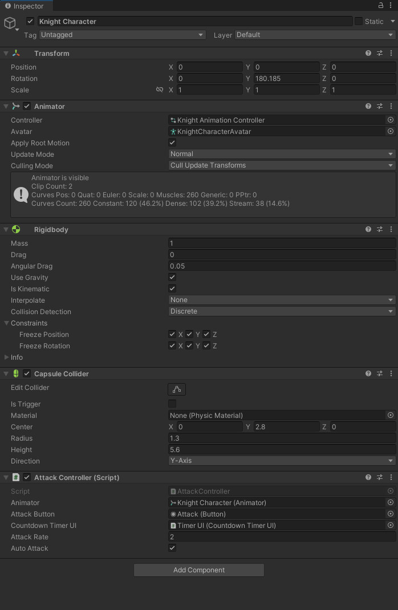Enable Is Trigger on the Capsule Collider

pos(171,404)
